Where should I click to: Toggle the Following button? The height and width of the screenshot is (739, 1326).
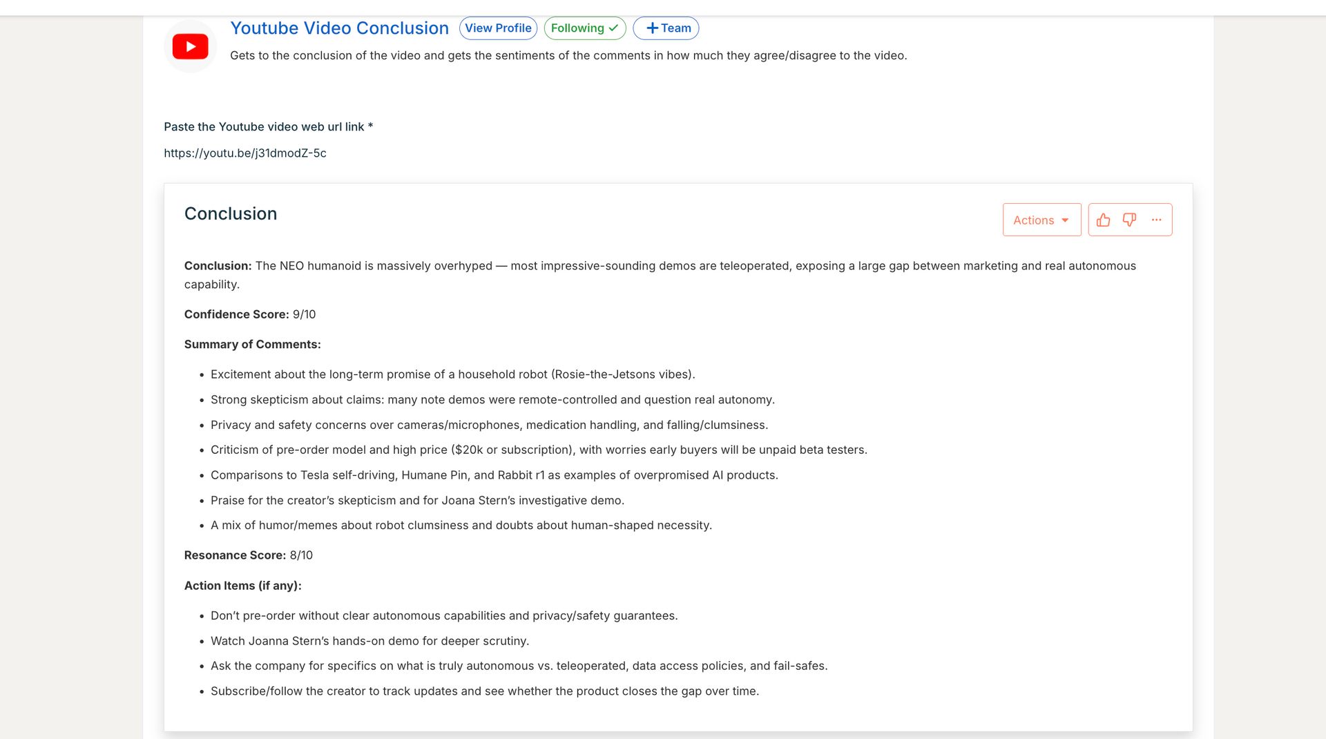pyautogui.click(x=584, y=28)
